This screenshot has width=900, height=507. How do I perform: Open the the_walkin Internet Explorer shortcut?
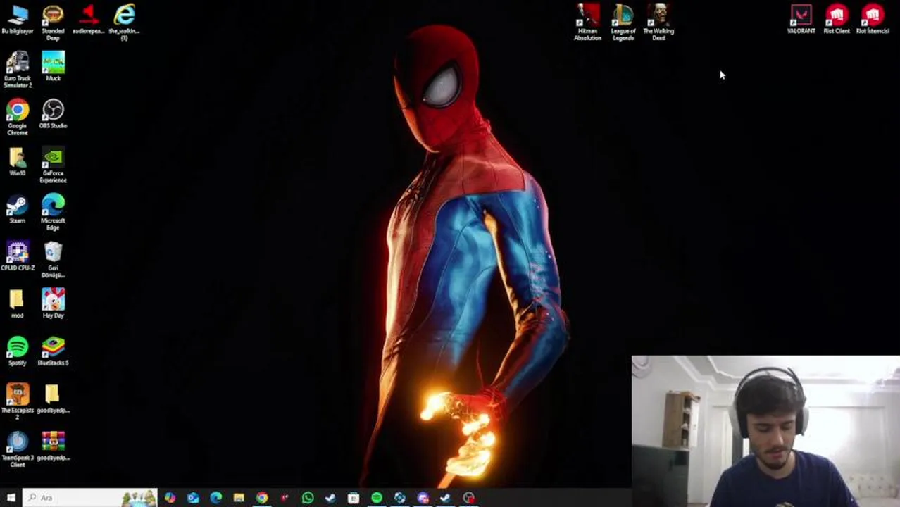point(124,22)
